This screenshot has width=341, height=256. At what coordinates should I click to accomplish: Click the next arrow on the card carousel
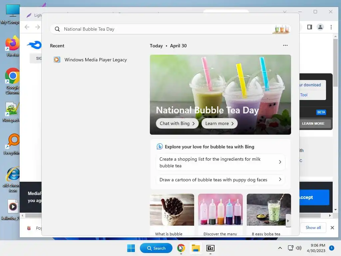288,221
